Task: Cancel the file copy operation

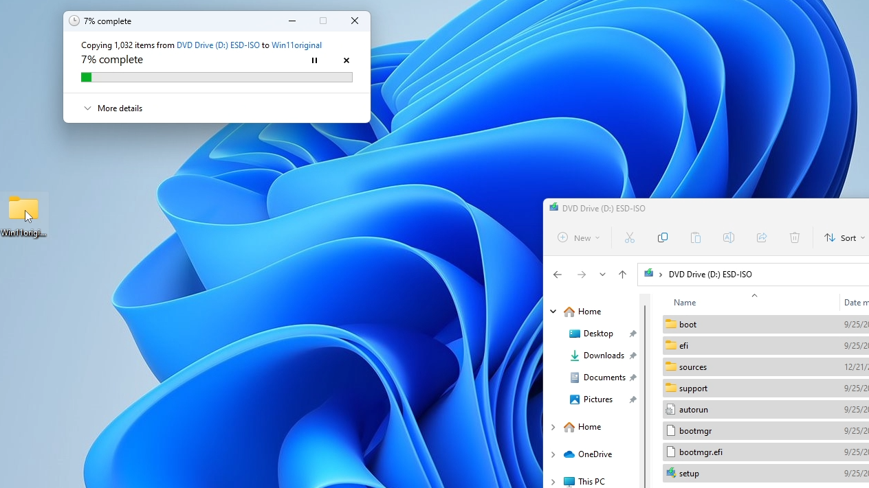Action: [x=346, y=60]
